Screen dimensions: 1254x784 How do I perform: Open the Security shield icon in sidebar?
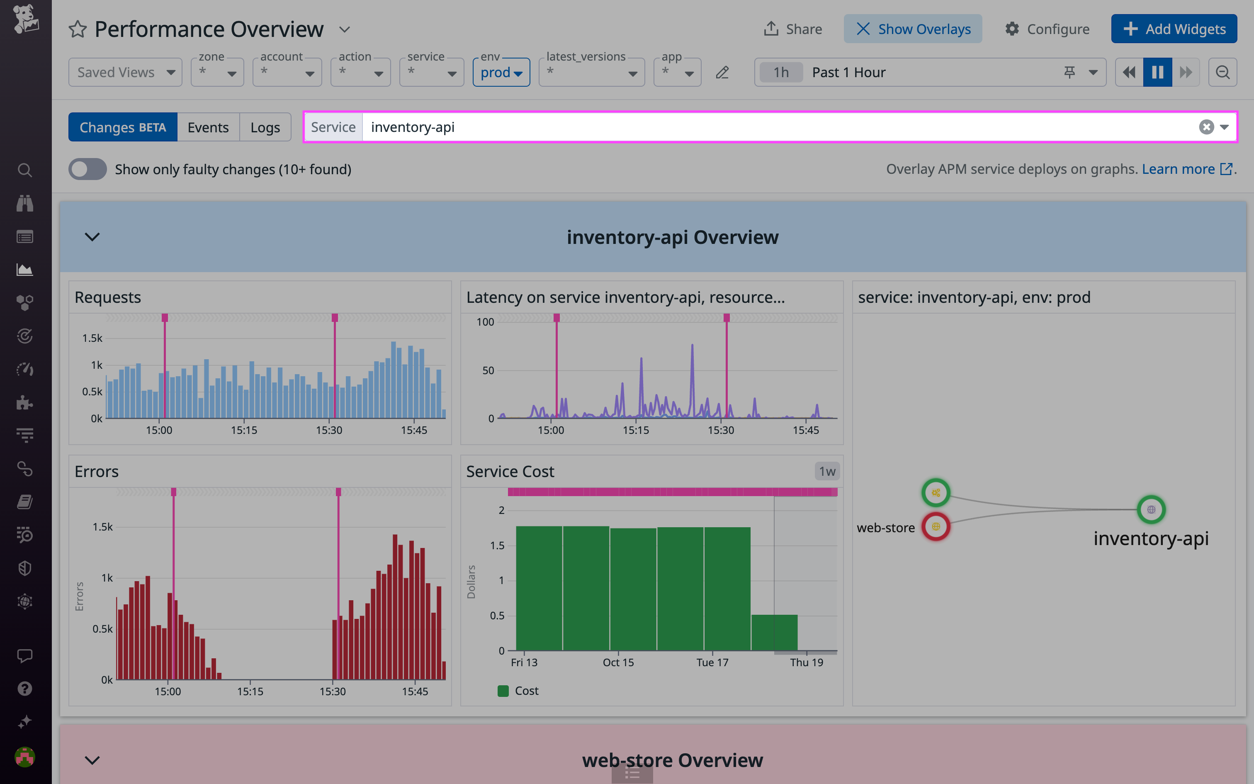tap(25, 568)
